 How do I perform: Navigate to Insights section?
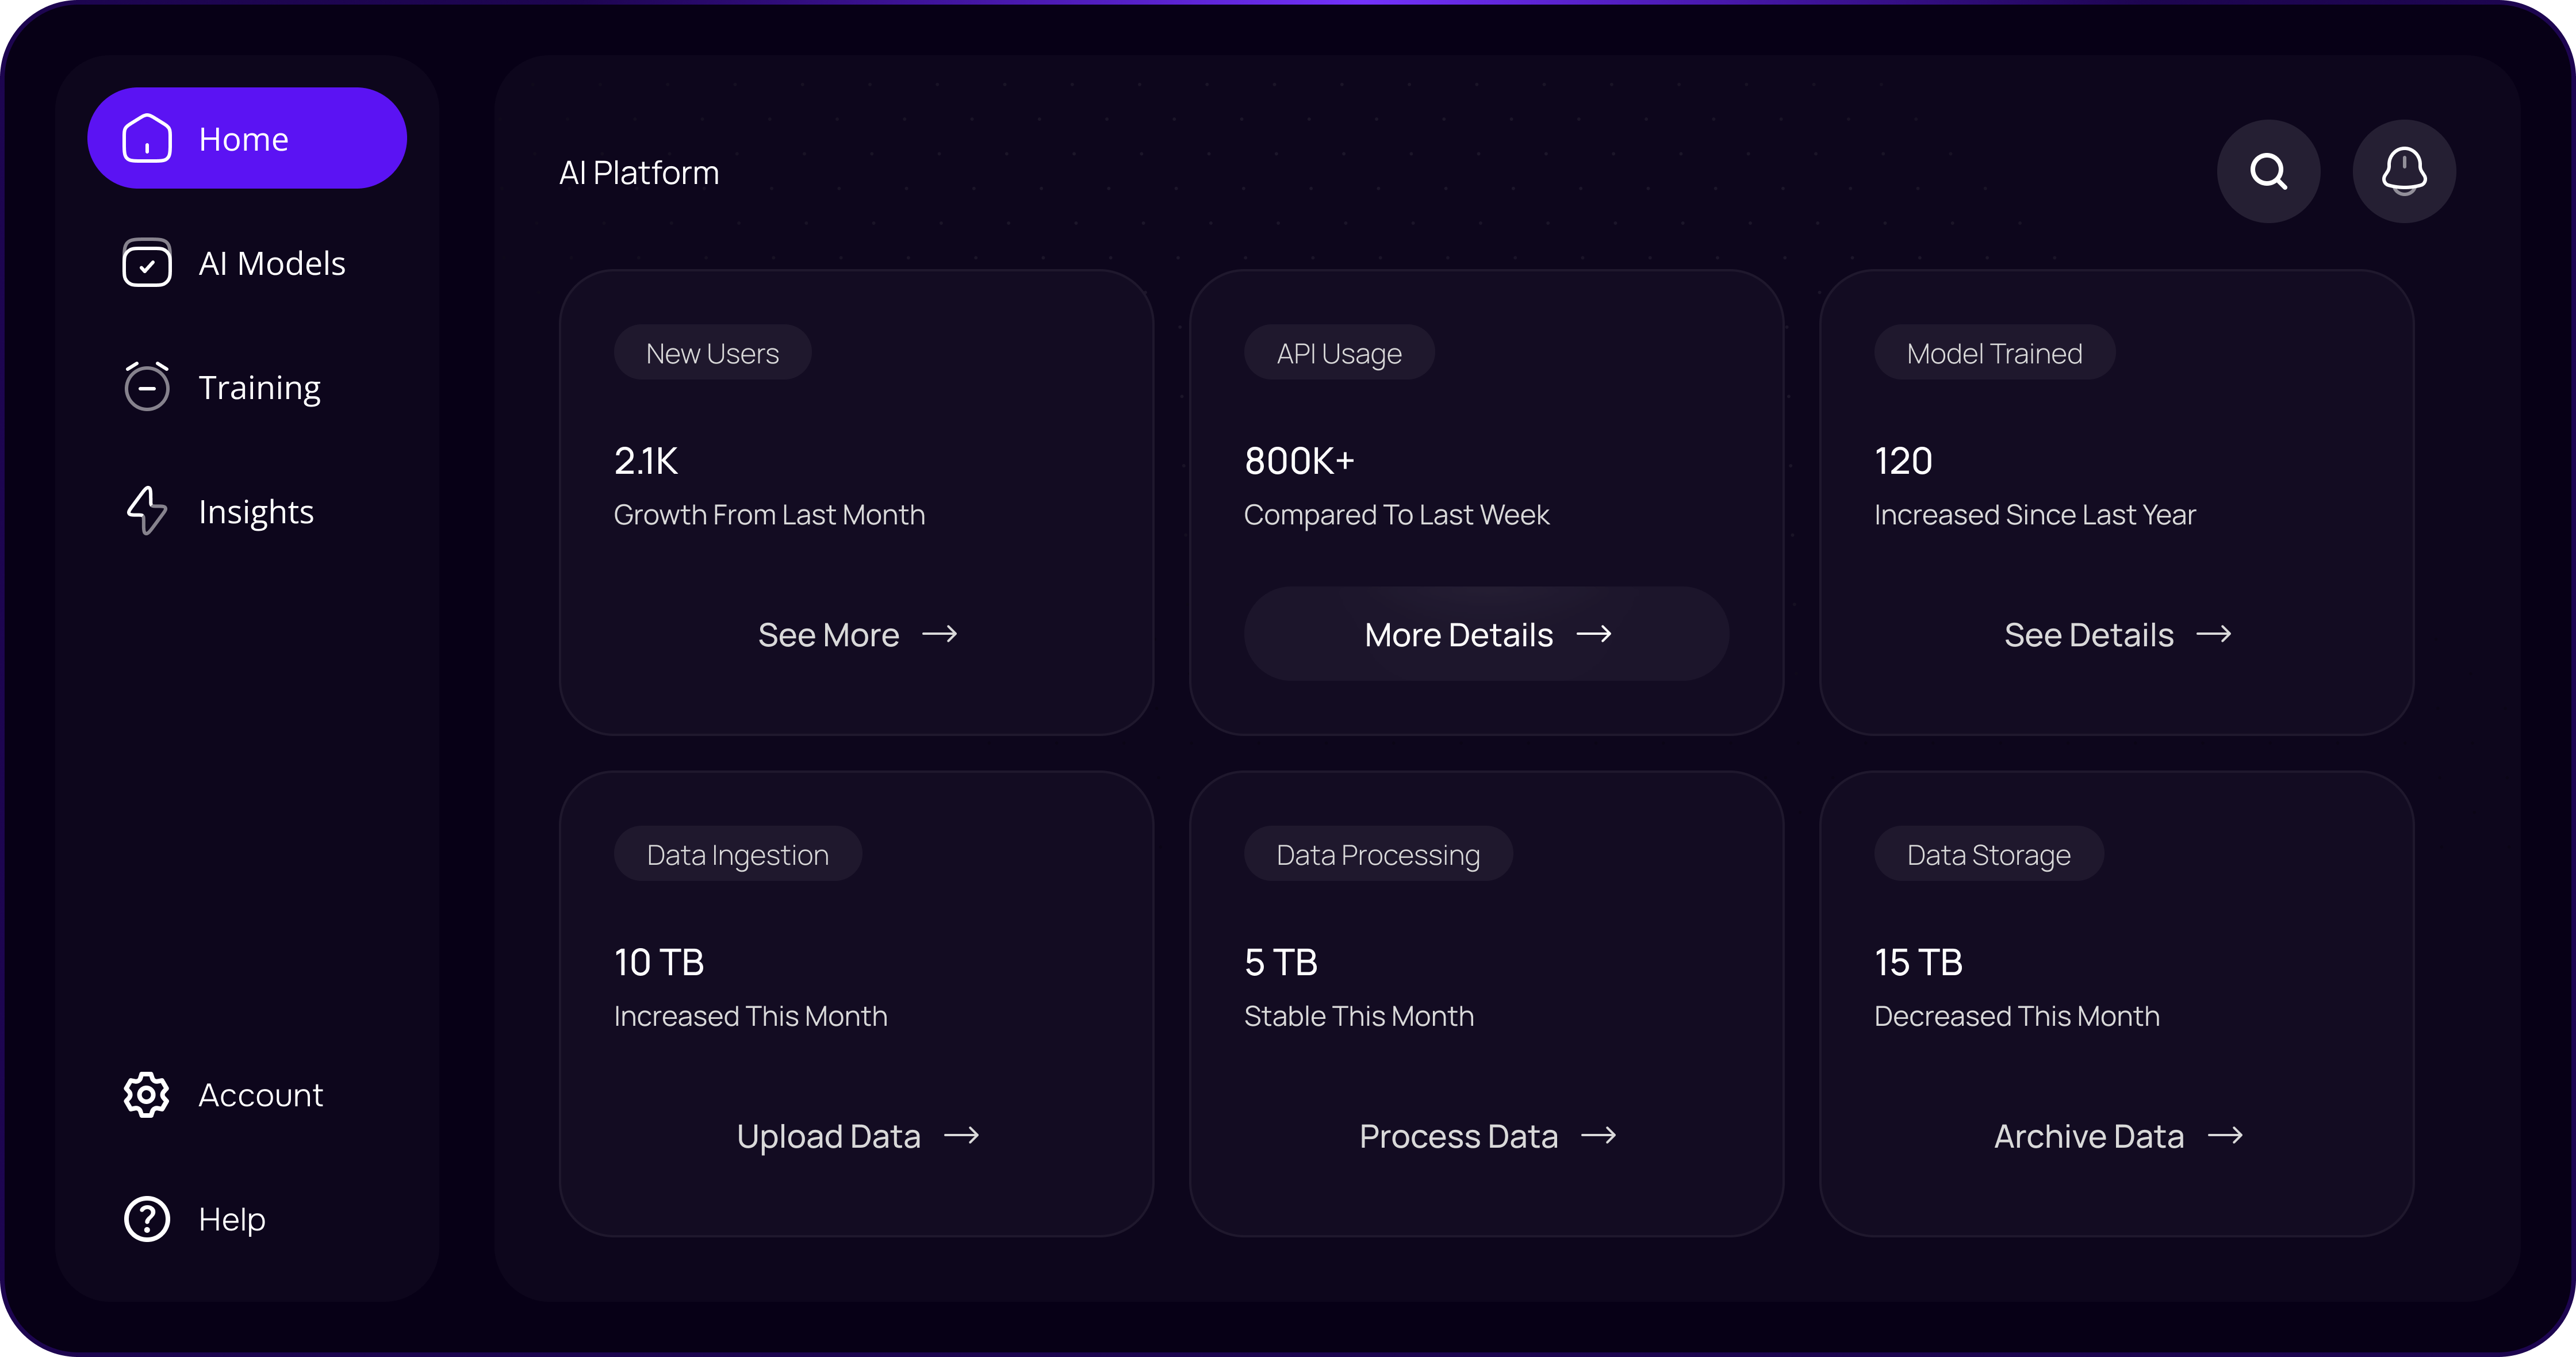256,511
